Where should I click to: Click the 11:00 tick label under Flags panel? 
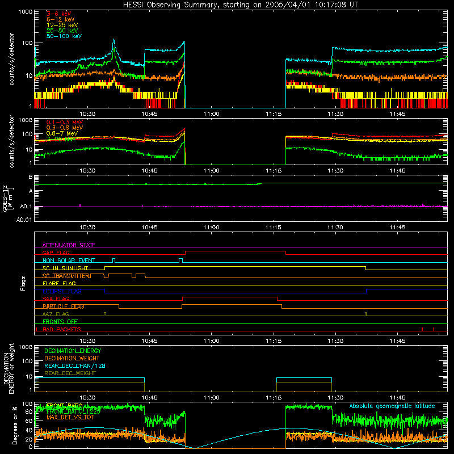211,341
